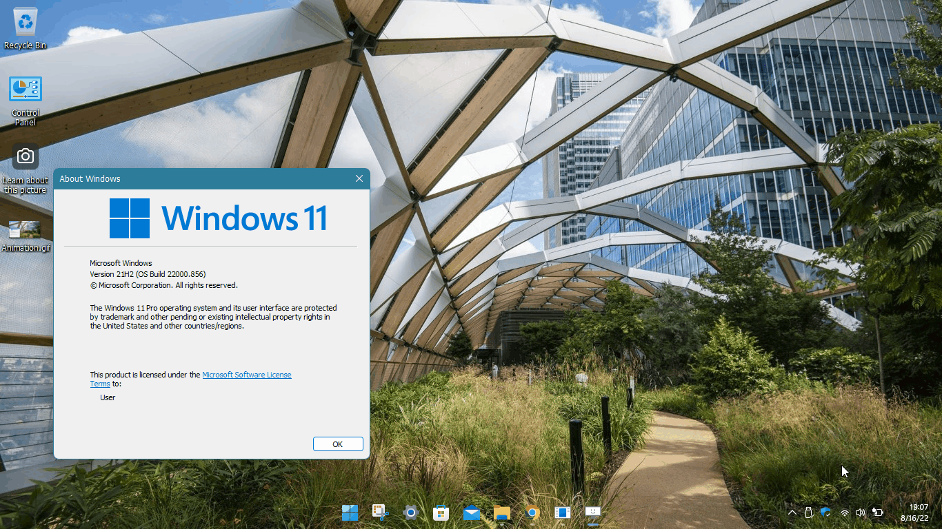
Task: Open Settings gear from the taskbar
Action: pos(411,512)
